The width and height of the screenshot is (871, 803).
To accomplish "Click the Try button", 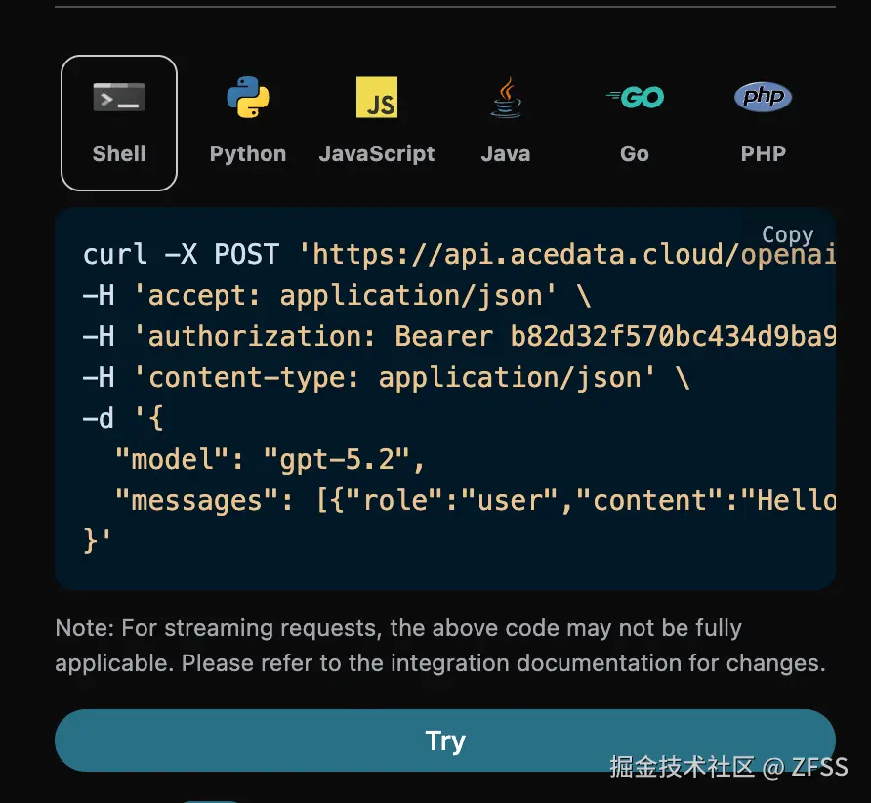I will [445, 740].
